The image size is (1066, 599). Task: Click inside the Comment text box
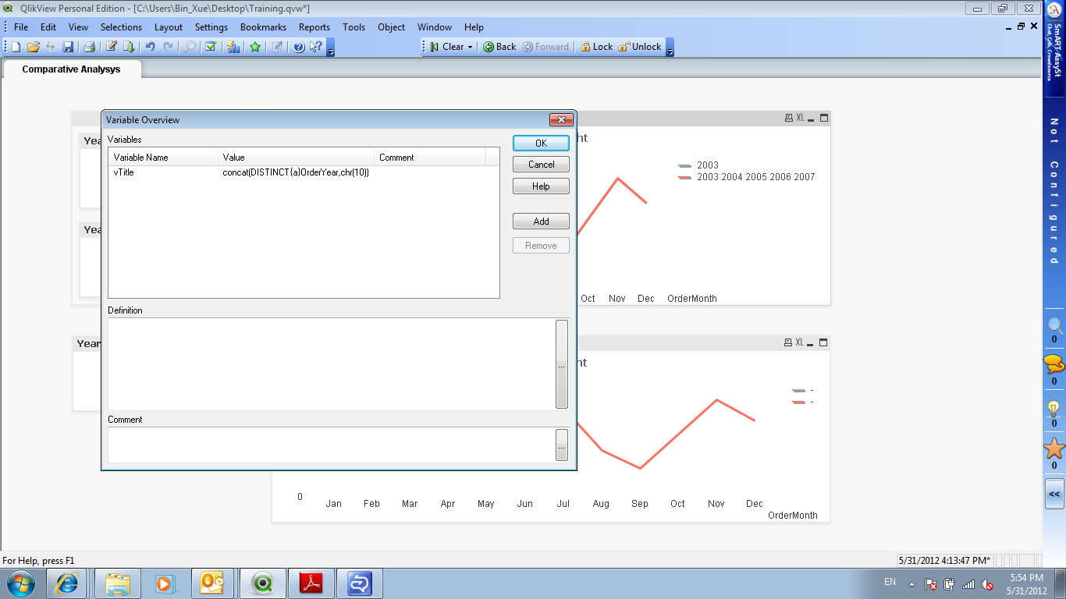(331, 445)
